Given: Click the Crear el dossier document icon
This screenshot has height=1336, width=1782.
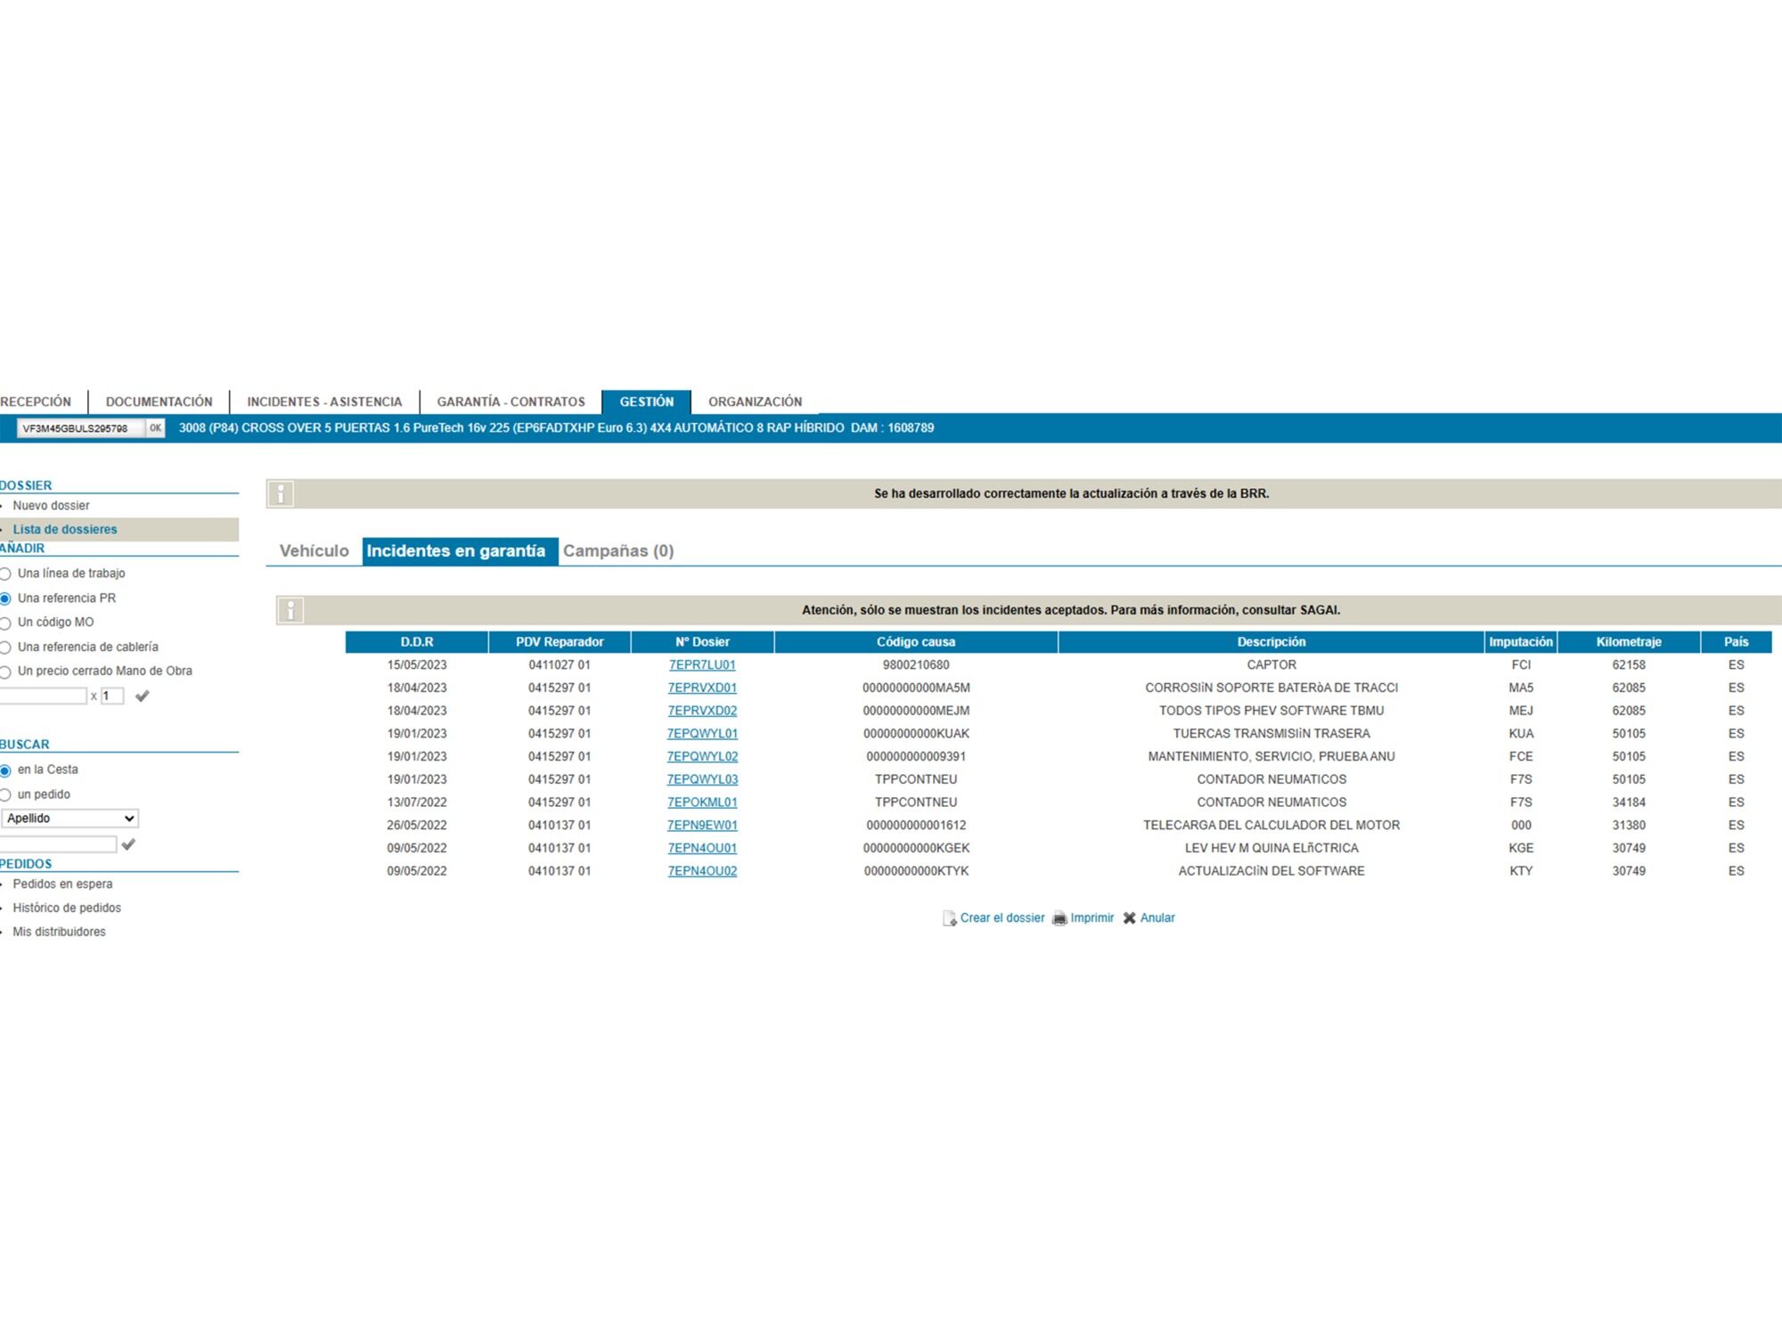Looking at the screenshot, I should tap(949, 918).
